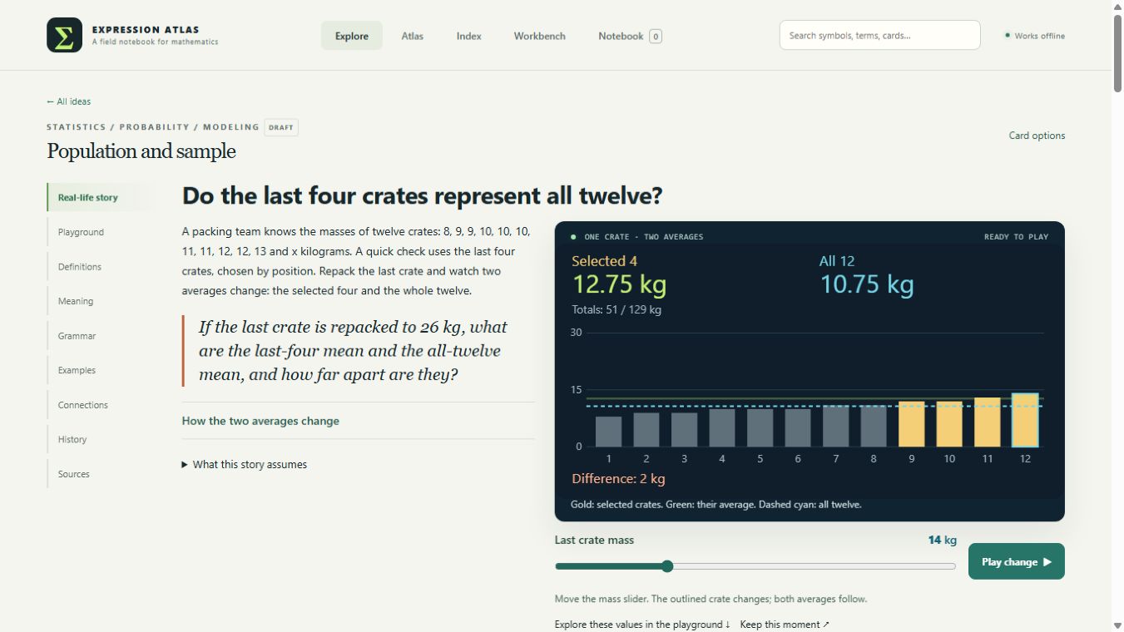Viewport: 1124px width, 632px height.
Task: Click the gray bar for crate 1
Action: point(609,432)
